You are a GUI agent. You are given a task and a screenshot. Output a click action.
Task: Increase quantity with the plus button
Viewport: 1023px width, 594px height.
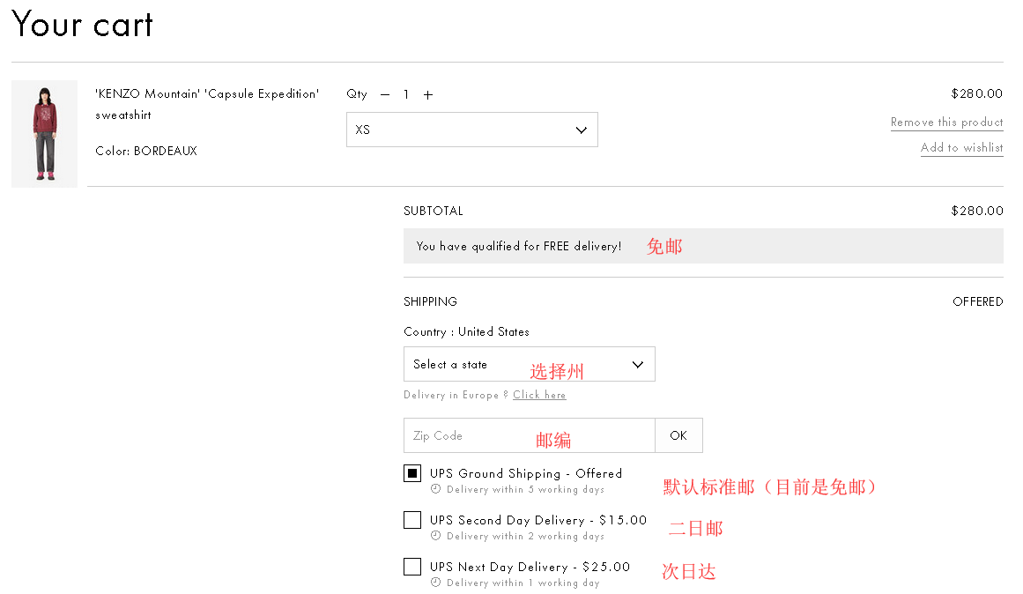[x=428, y=95]
